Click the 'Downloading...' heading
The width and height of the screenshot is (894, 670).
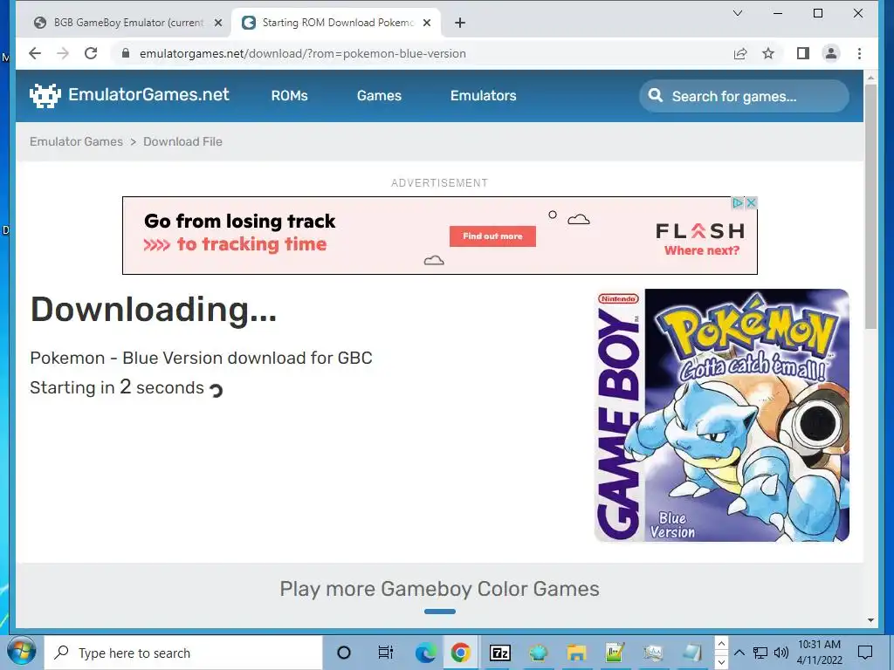[x=154, y=310]
